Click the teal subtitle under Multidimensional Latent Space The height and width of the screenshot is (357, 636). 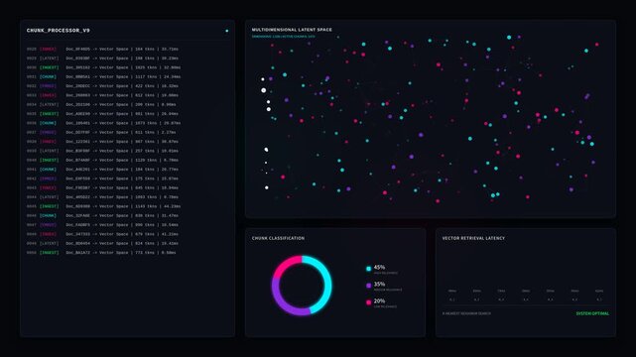point(283,37)
